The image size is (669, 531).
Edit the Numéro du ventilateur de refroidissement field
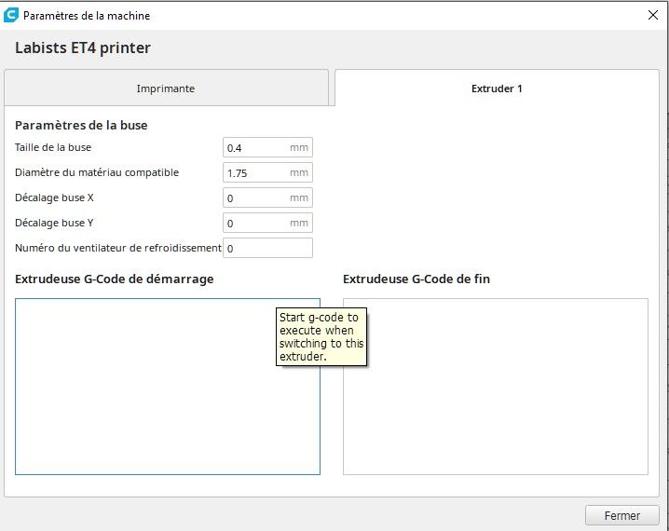click(267, 248)
